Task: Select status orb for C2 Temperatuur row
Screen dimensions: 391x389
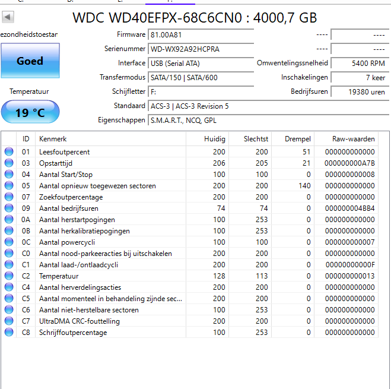Action: click(9, 276)
